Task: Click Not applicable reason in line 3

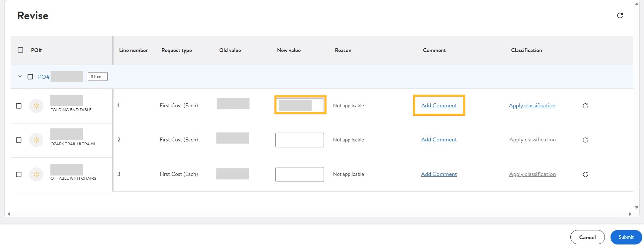Action: pos(349,174)
